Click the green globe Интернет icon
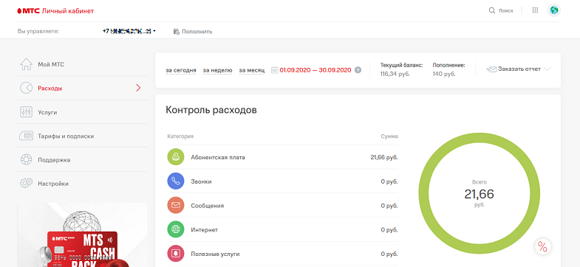The height and width of the screenshot is (267, 580). coord(176,229)
